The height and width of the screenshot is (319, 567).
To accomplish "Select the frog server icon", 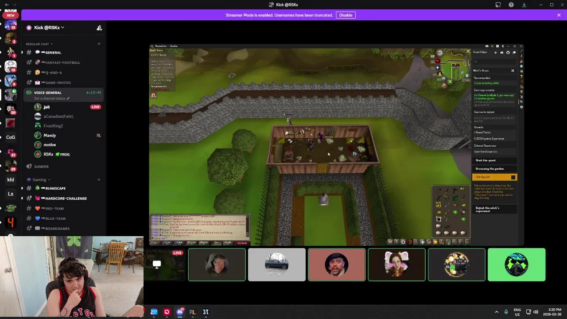I will [11, 208].
